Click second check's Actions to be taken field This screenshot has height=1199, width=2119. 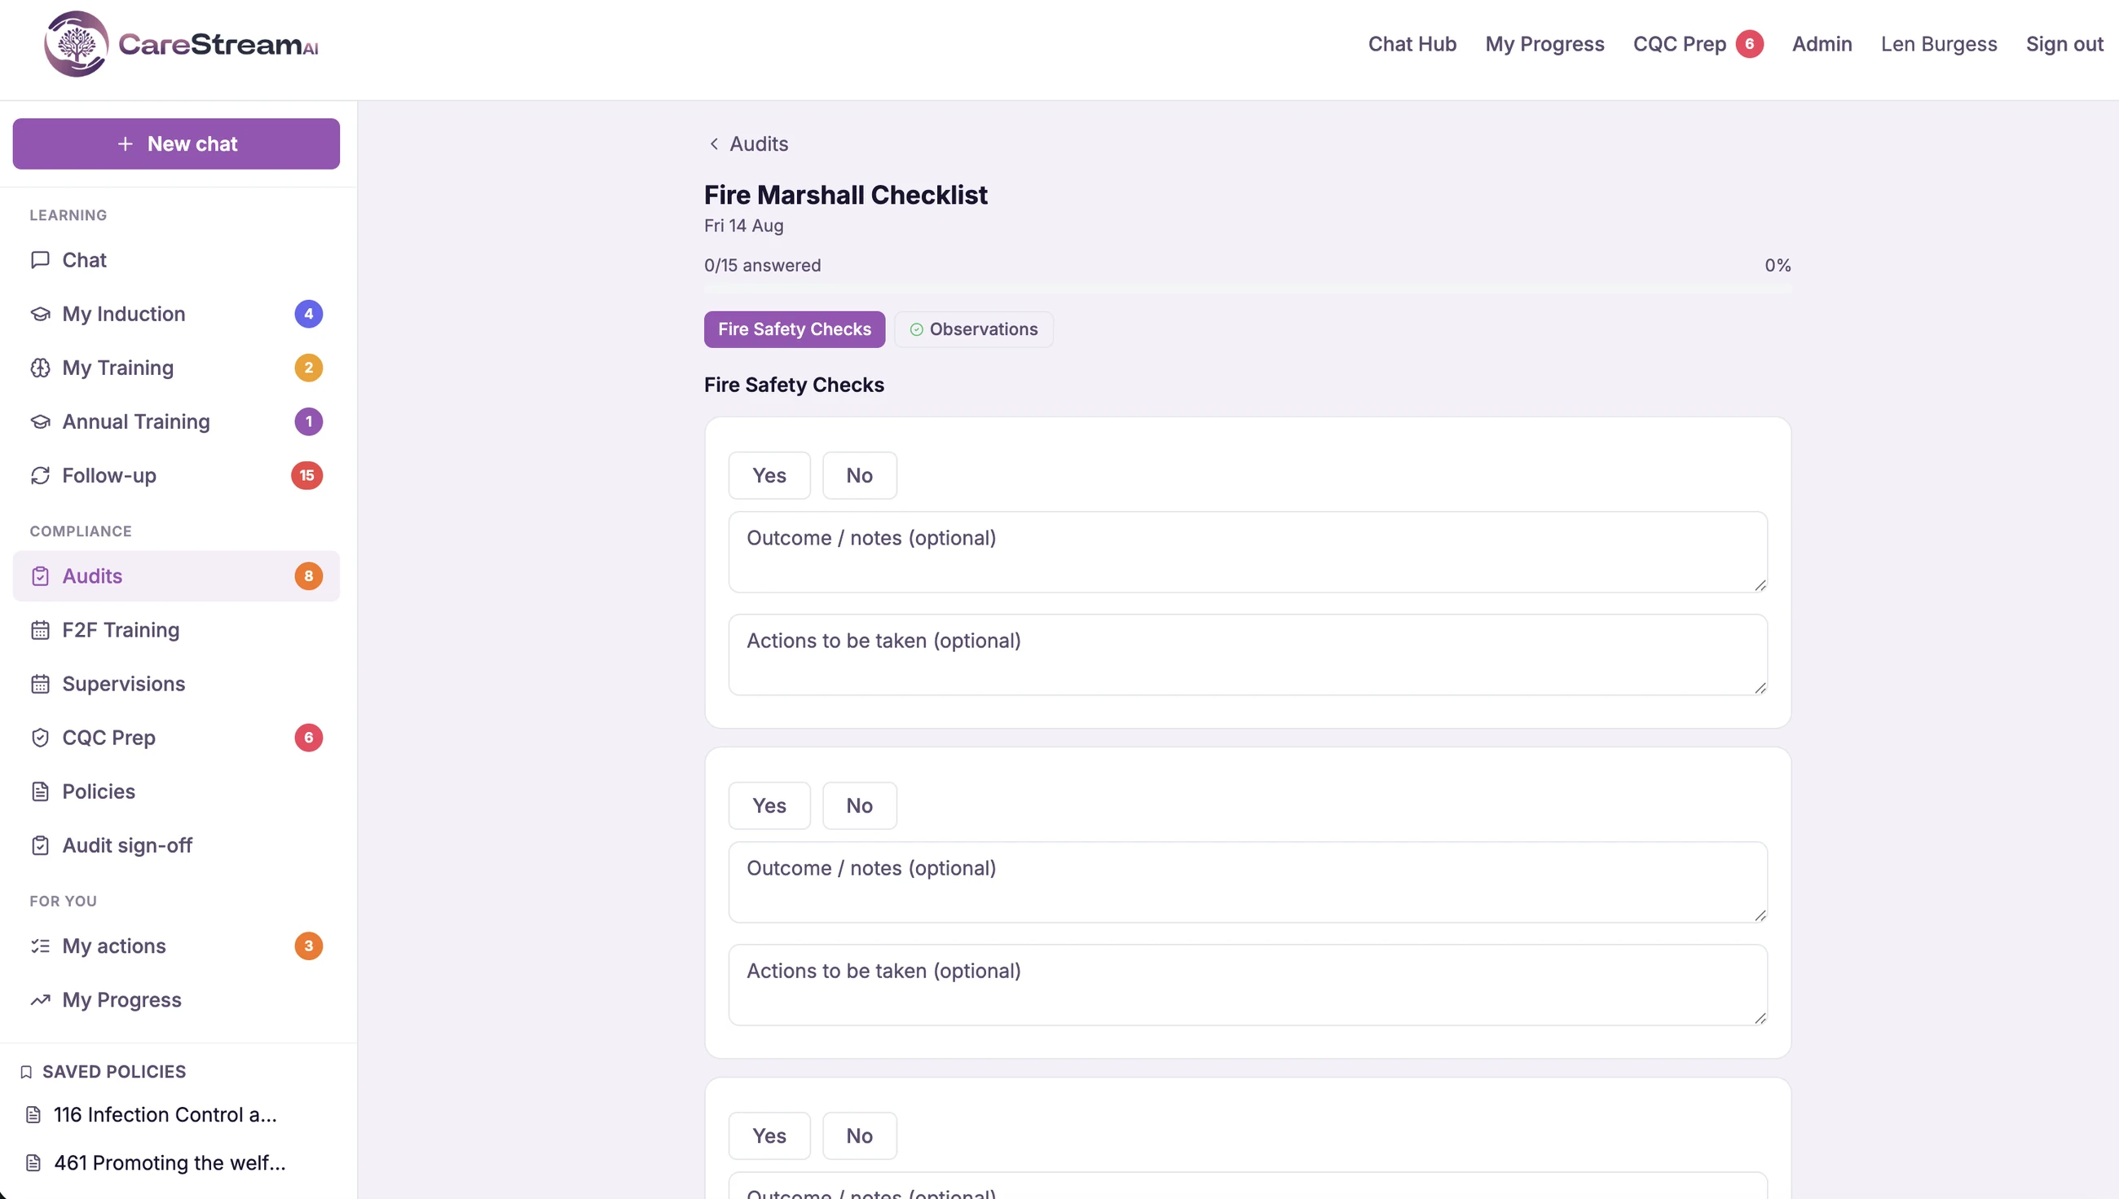tap(1248, 985)
